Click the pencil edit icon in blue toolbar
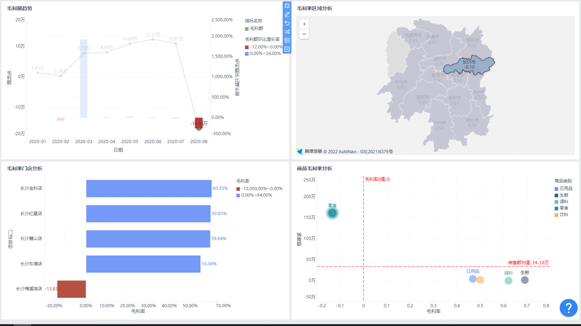 [287, 14]
